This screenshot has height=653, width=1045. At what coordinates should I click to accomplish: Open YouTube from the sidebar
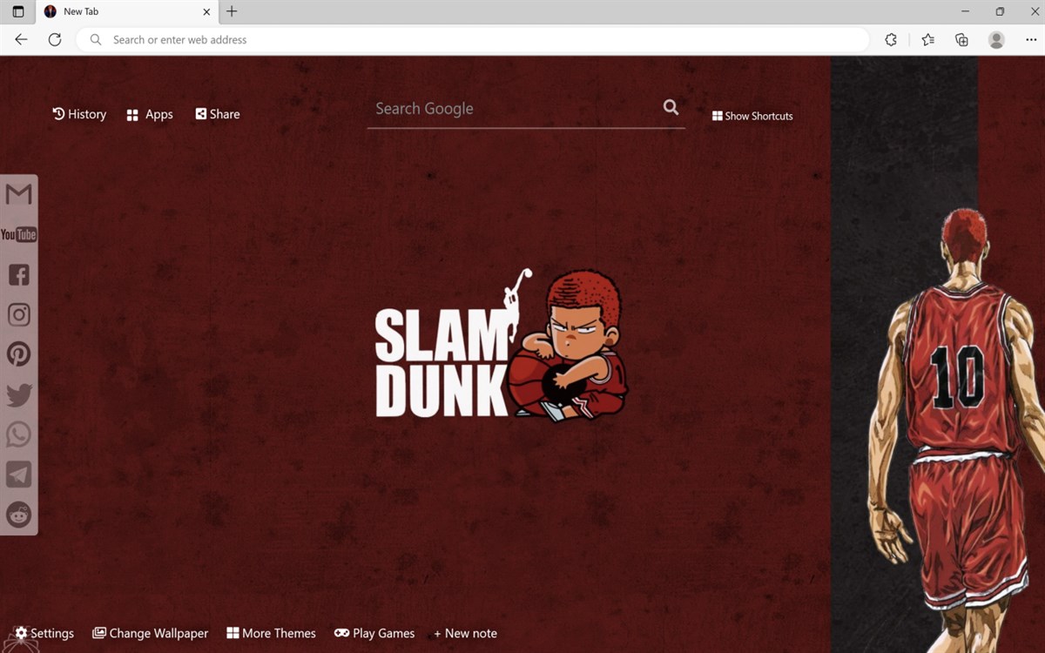pyautogui.click(x=18, y=234)
